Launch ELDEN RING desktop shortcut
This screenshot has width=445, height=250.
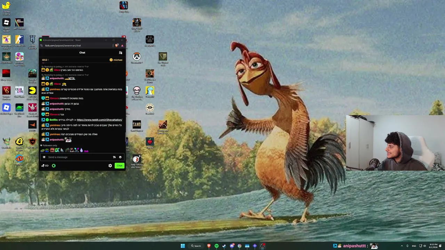pyautogui.click(x=6, y=57)
